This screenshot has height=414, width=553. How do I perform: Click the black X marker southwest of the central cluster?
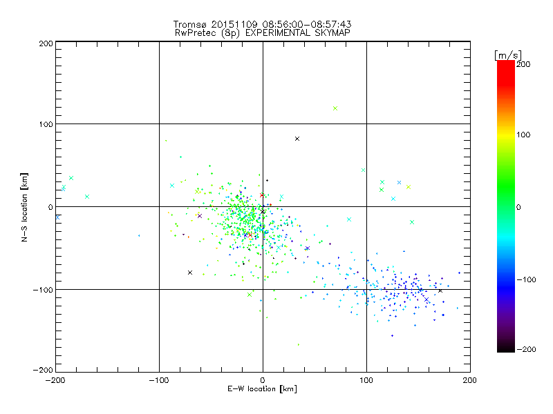[190, 273]
